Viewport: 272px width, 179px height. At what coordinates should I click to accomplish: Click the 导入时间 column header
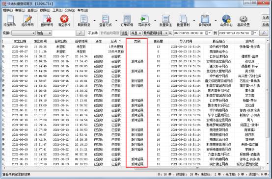pos(186,41)
